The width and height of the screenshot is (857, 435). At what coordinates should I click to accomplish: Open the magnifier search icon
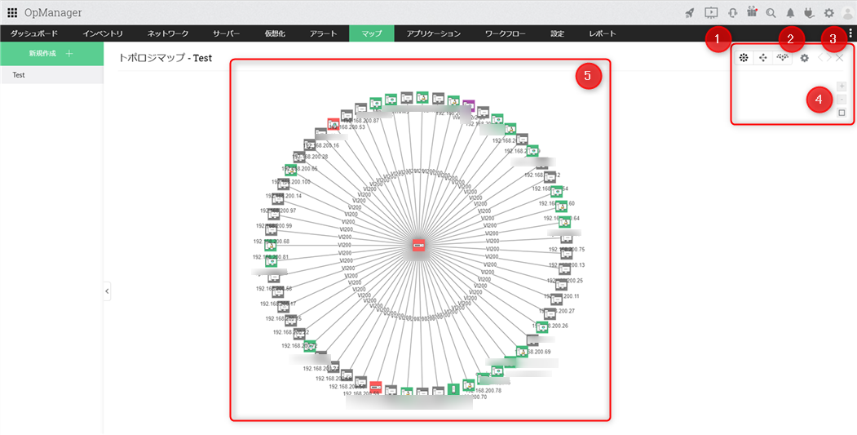(x=771, y=13)
